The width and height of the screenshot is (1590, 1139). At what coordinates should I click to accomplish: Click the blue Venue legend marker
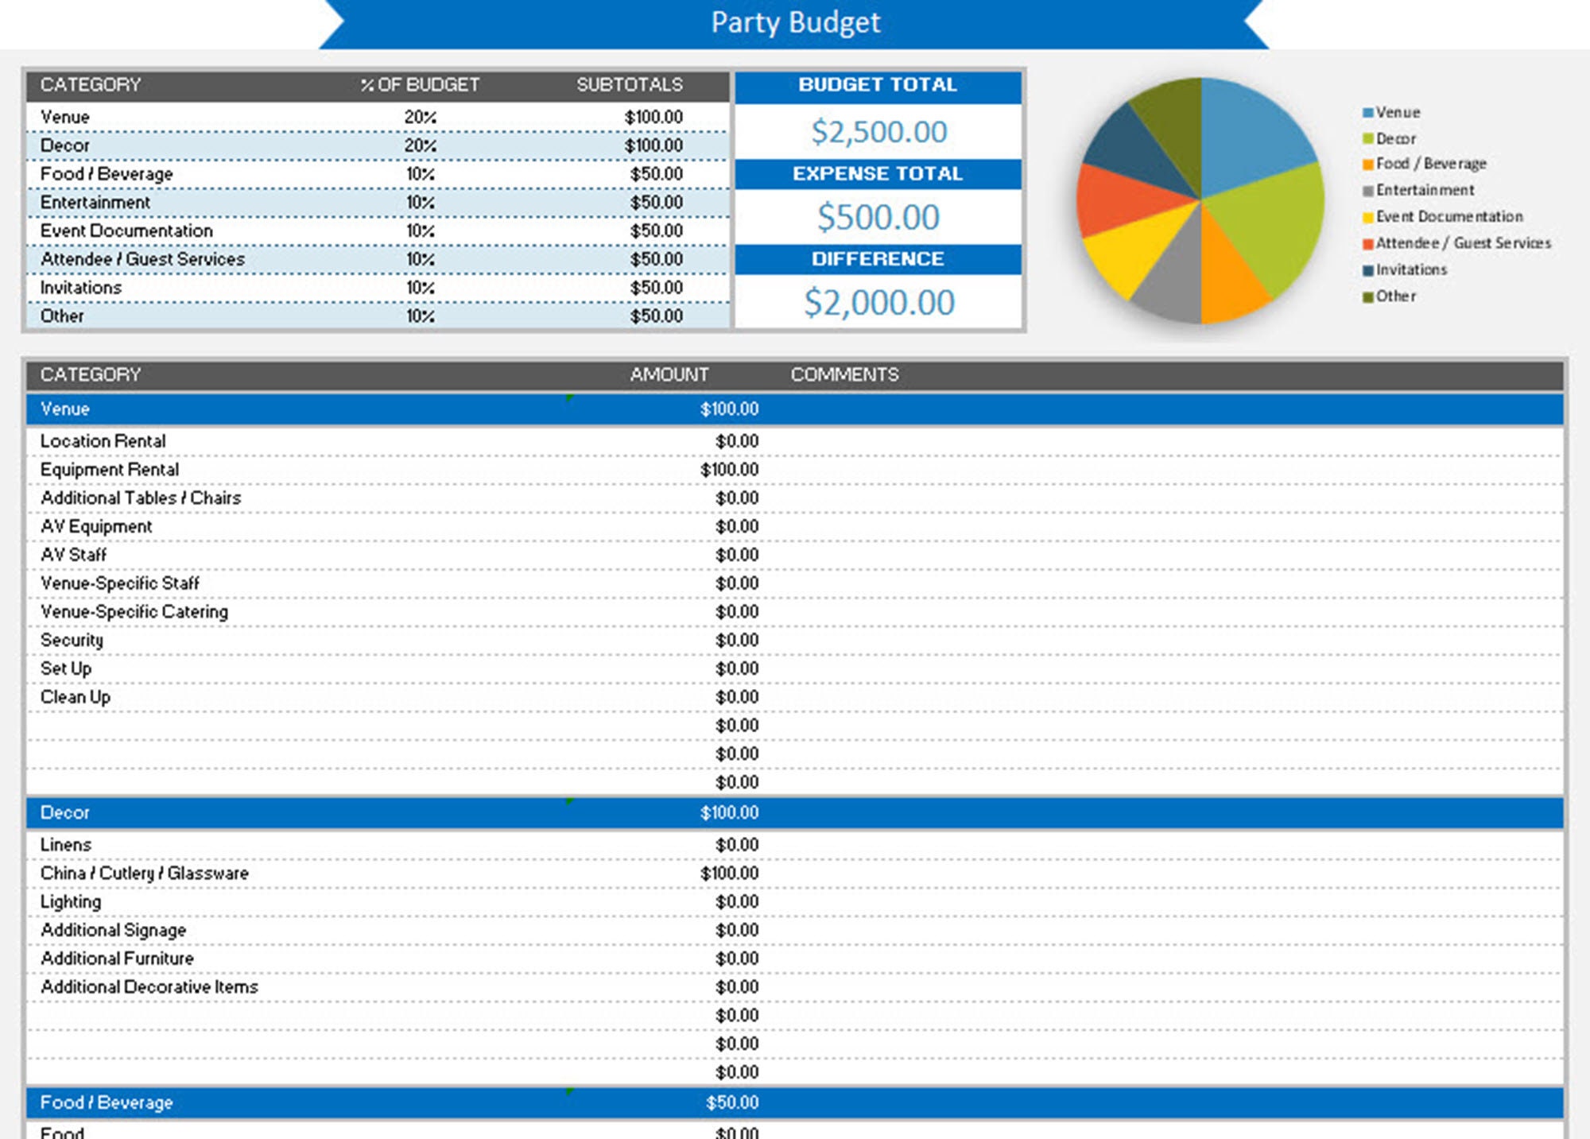click(x=1369, y=112)
